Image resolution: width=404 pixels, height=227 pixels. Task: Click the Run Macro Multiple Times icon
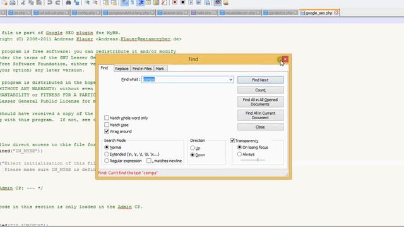tap(199, 3)
